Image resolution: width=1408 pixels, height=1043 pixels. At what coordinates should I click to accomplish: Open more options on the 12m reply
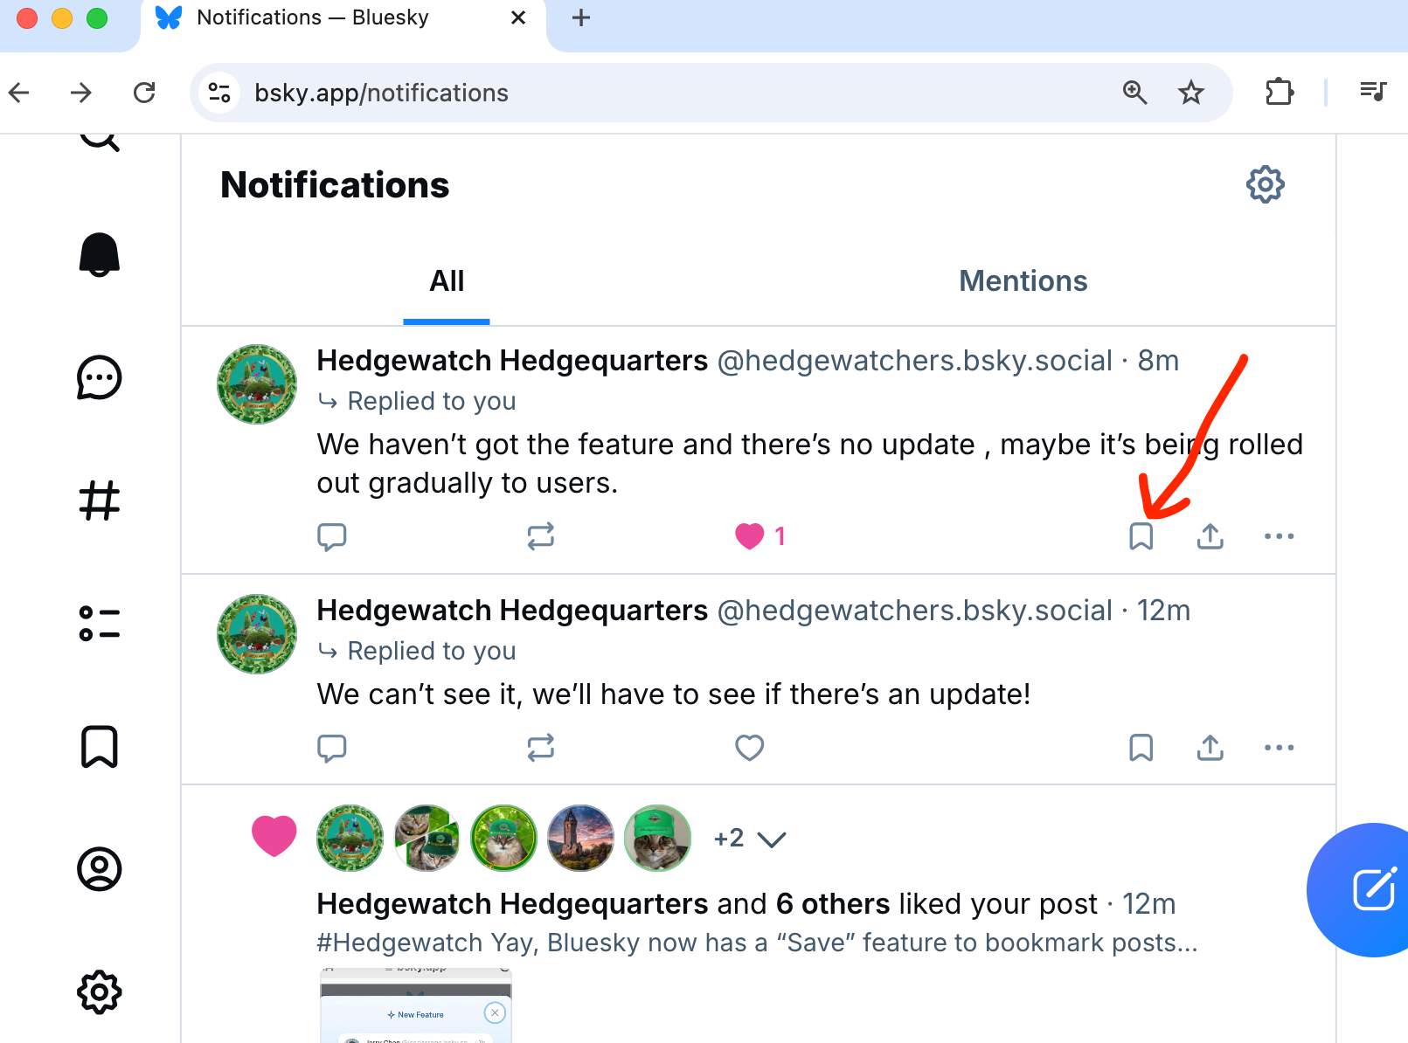(1279, 748)
